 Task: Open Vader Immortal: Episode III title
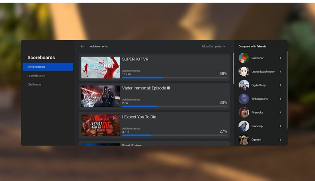point(146,88)
